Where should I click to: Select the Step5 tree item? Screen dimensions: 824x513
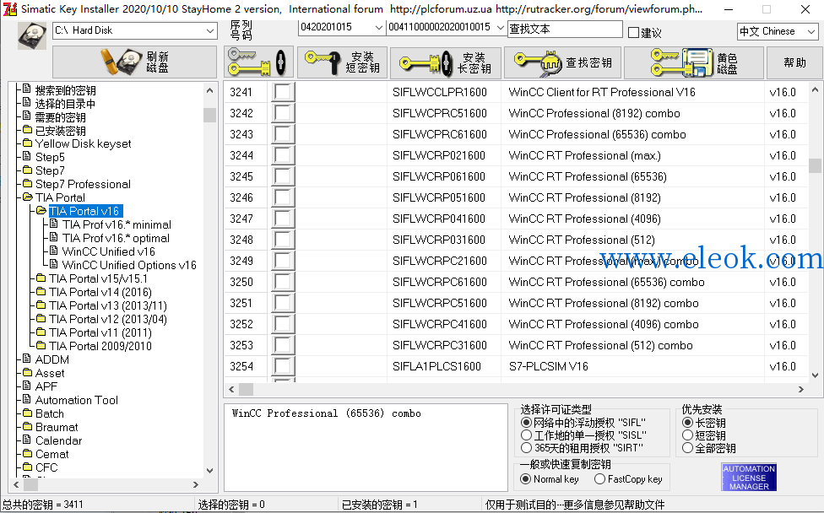coord(50,158)
